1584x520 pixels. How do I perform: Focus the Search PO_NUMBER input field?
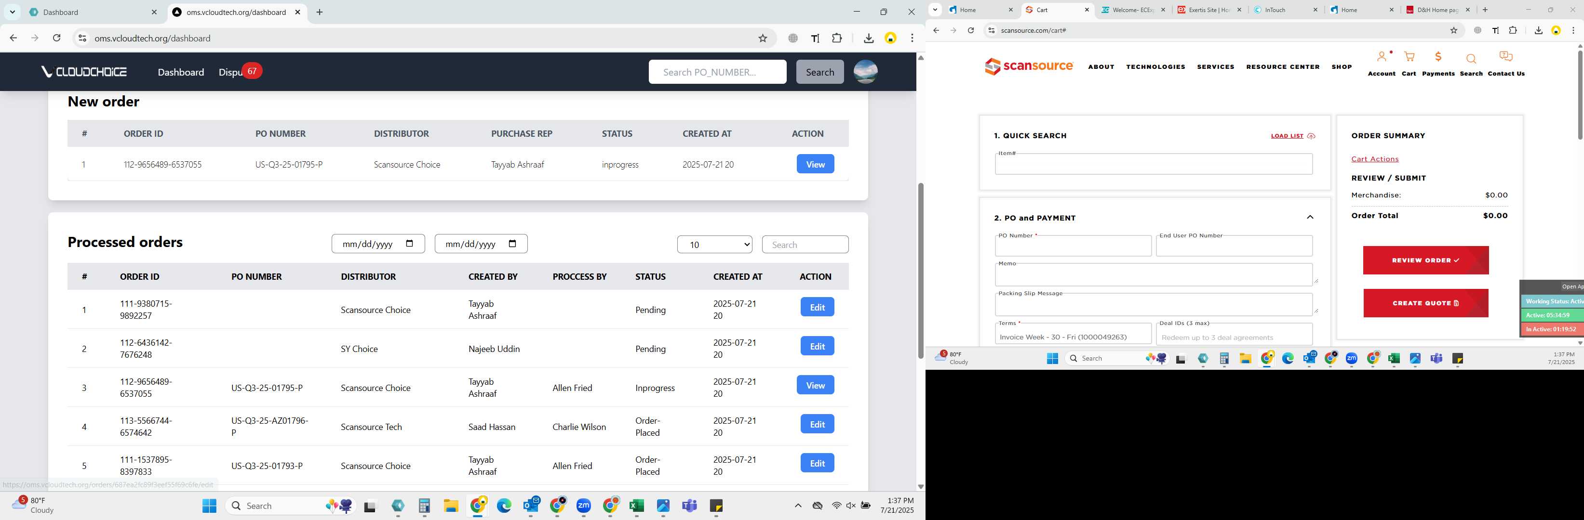[x=717, y=72]
